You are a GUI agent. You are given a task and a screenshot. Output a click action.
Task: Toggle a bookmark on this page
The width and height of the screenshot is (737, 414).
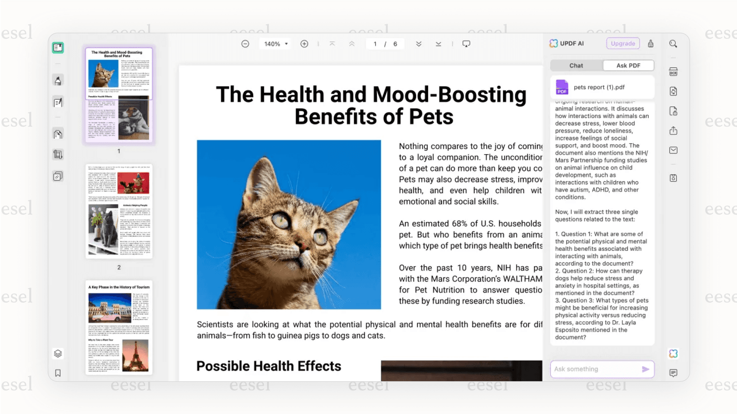(x=58, y=373)
